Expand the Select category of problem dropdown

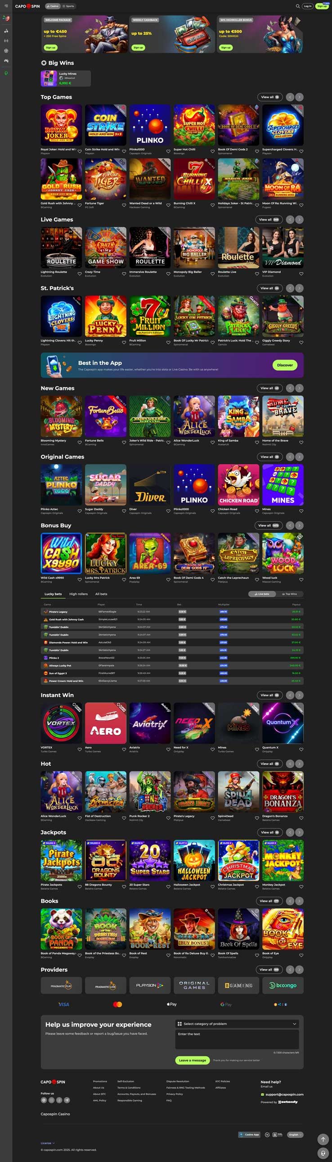tap(237, 1024)
